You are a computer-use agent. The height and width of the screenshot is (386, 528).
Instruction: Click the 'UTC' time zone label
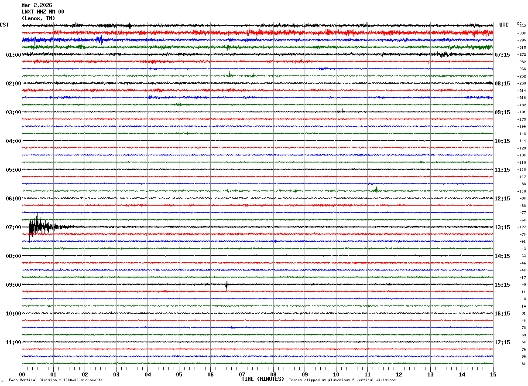[x=504, y=25]
